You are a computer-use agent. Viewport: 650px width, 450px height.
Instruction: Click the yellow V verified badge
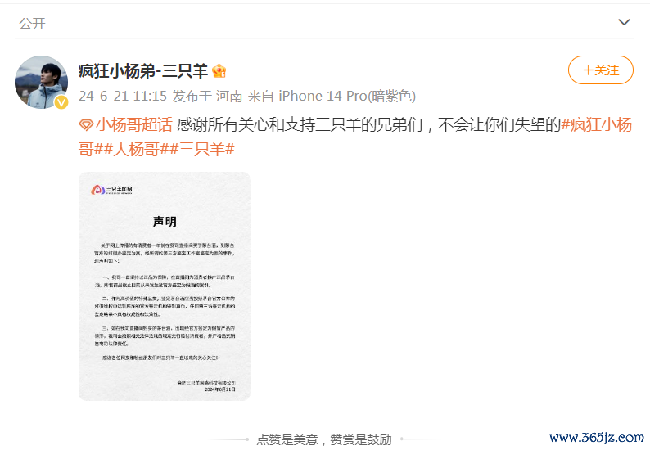coord(61,102)
